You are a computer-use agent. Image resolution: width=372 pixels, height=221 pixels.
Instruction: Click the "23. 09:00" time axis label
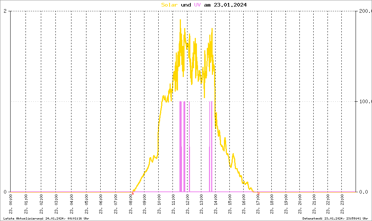[144, 204]
